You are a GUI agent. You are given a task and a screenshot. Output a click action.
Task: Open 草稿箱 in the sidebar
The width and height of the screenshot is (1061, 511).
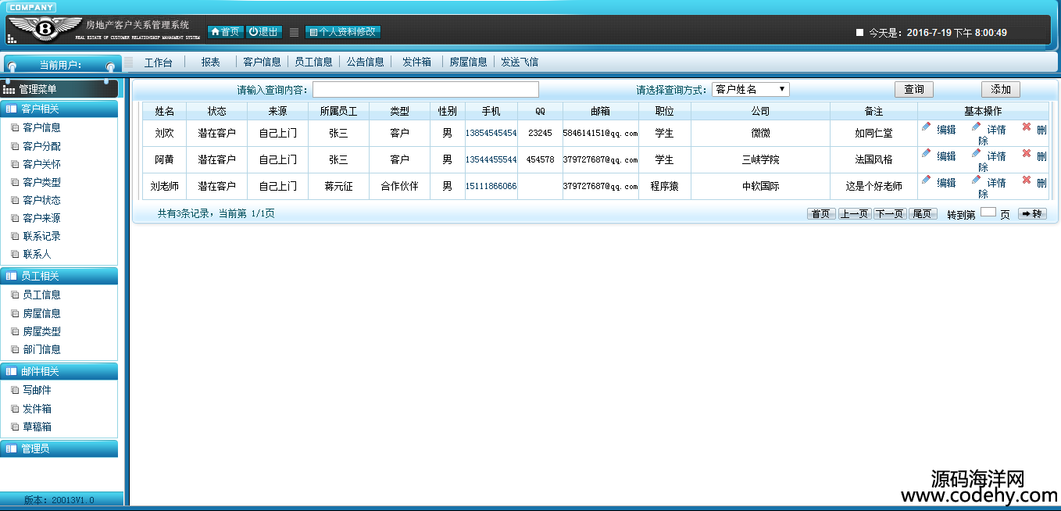click(37, 427)
